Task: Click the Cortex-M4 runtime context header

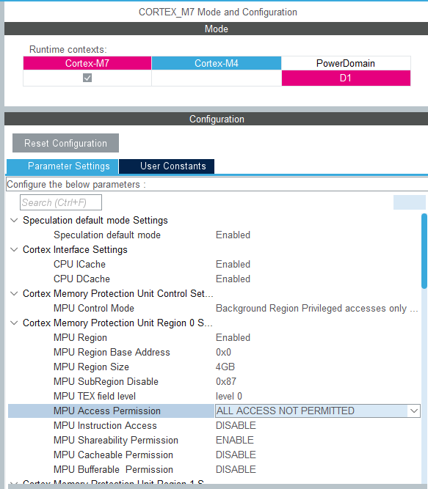Action: 217,63
